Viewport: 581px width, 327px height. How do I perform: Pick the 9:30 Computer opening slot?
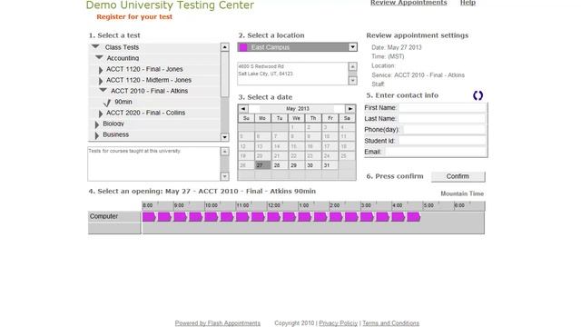click(x=196, y=217)
